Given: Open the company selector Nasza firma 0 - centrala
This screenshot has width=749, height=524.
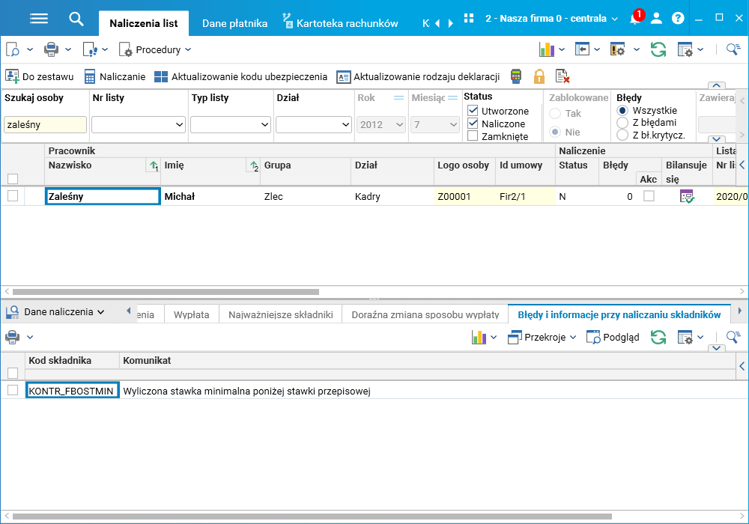Looking at the screenshot, I should [551, 19].
